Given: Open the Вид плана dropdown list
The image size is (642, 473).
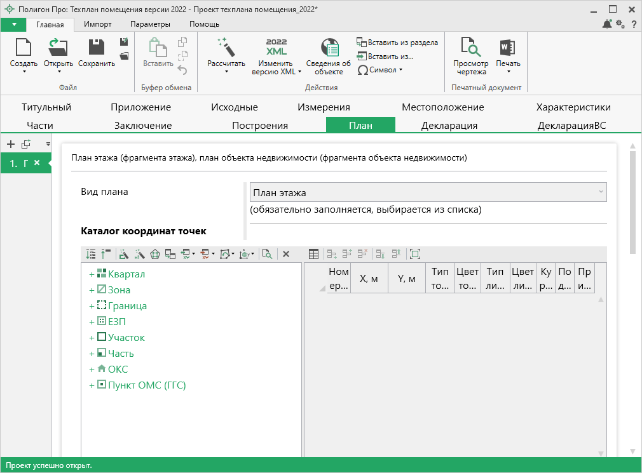Looking at the screenshot, I should click(600, 192).
